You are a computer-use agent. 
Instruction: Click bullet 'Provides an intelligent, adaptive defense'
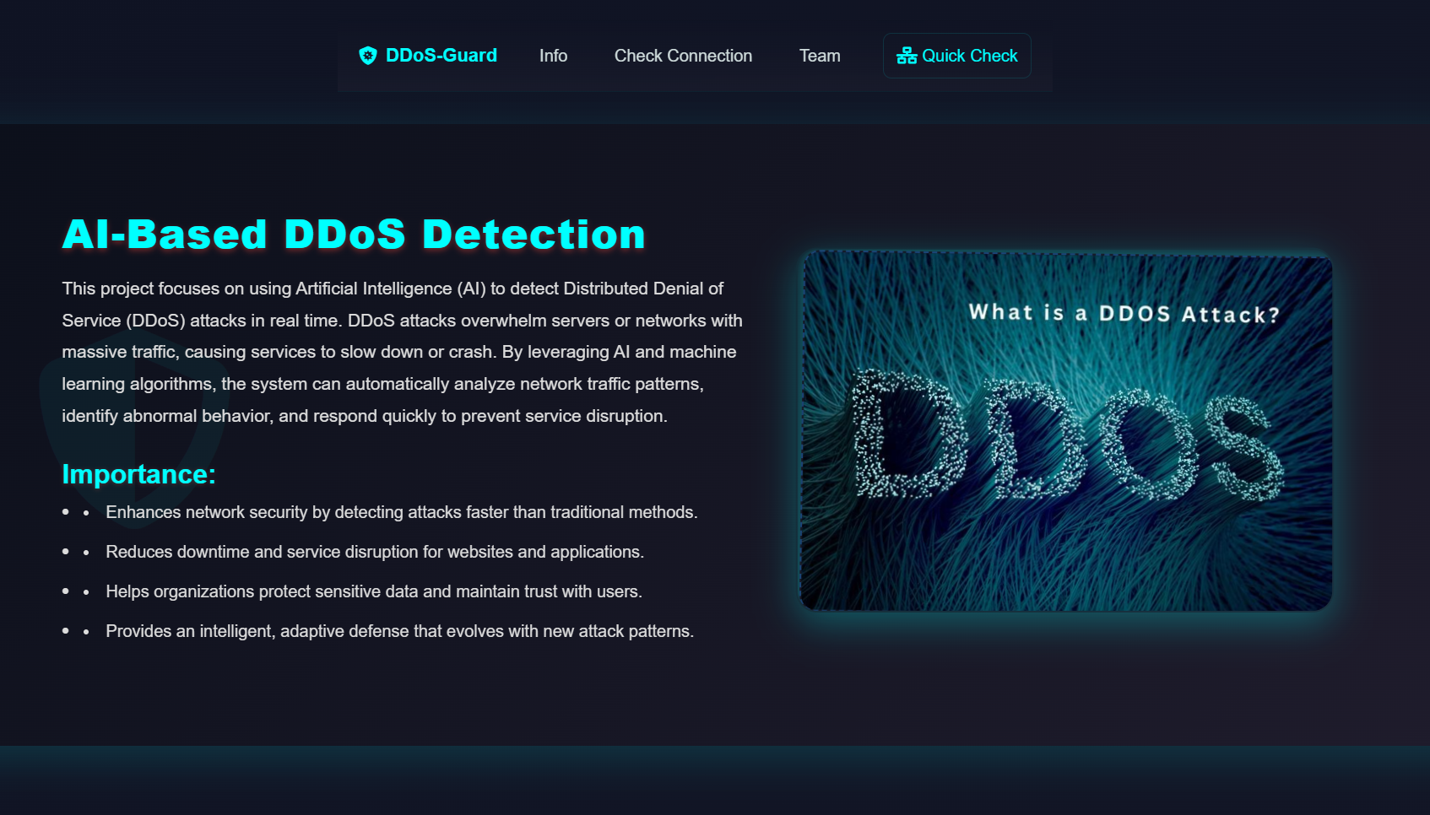[x=400, y=631]
